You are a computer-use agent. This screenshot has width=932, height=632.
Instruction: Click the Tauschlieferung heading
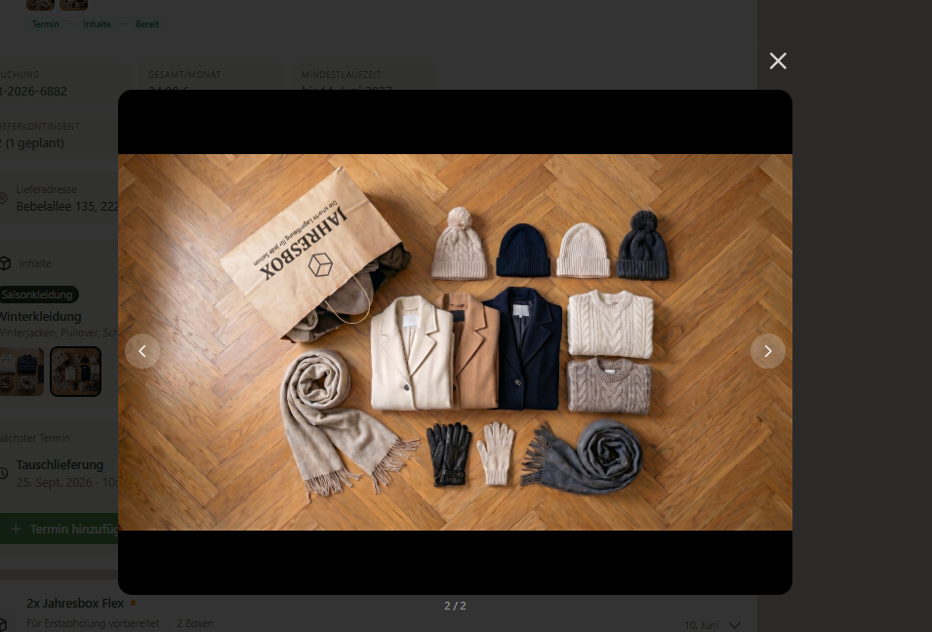(x=60, y=464)
